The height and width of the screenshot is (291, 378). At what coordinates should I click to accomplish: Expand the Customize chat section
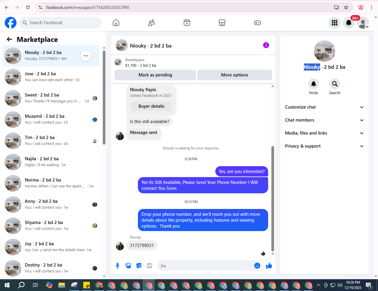point(324,107)
